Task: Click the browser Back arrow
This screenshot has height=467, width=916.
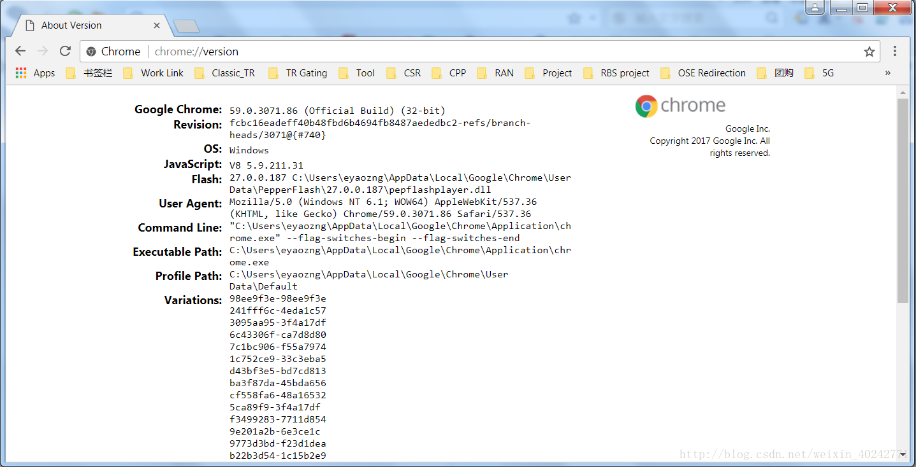Action: pyautogui.click(x=20, y=52)
